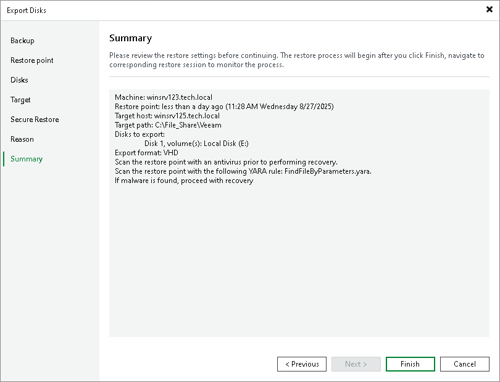Image resolution: width=500 pixels, height=382 pixels.
Task: Jump to the Reason step
Action: 22,139
